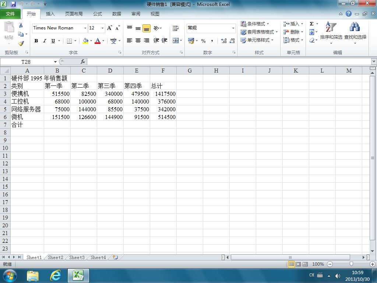
Task: Click the 删除 Delete cells button
Action: [x=293, y=32]
